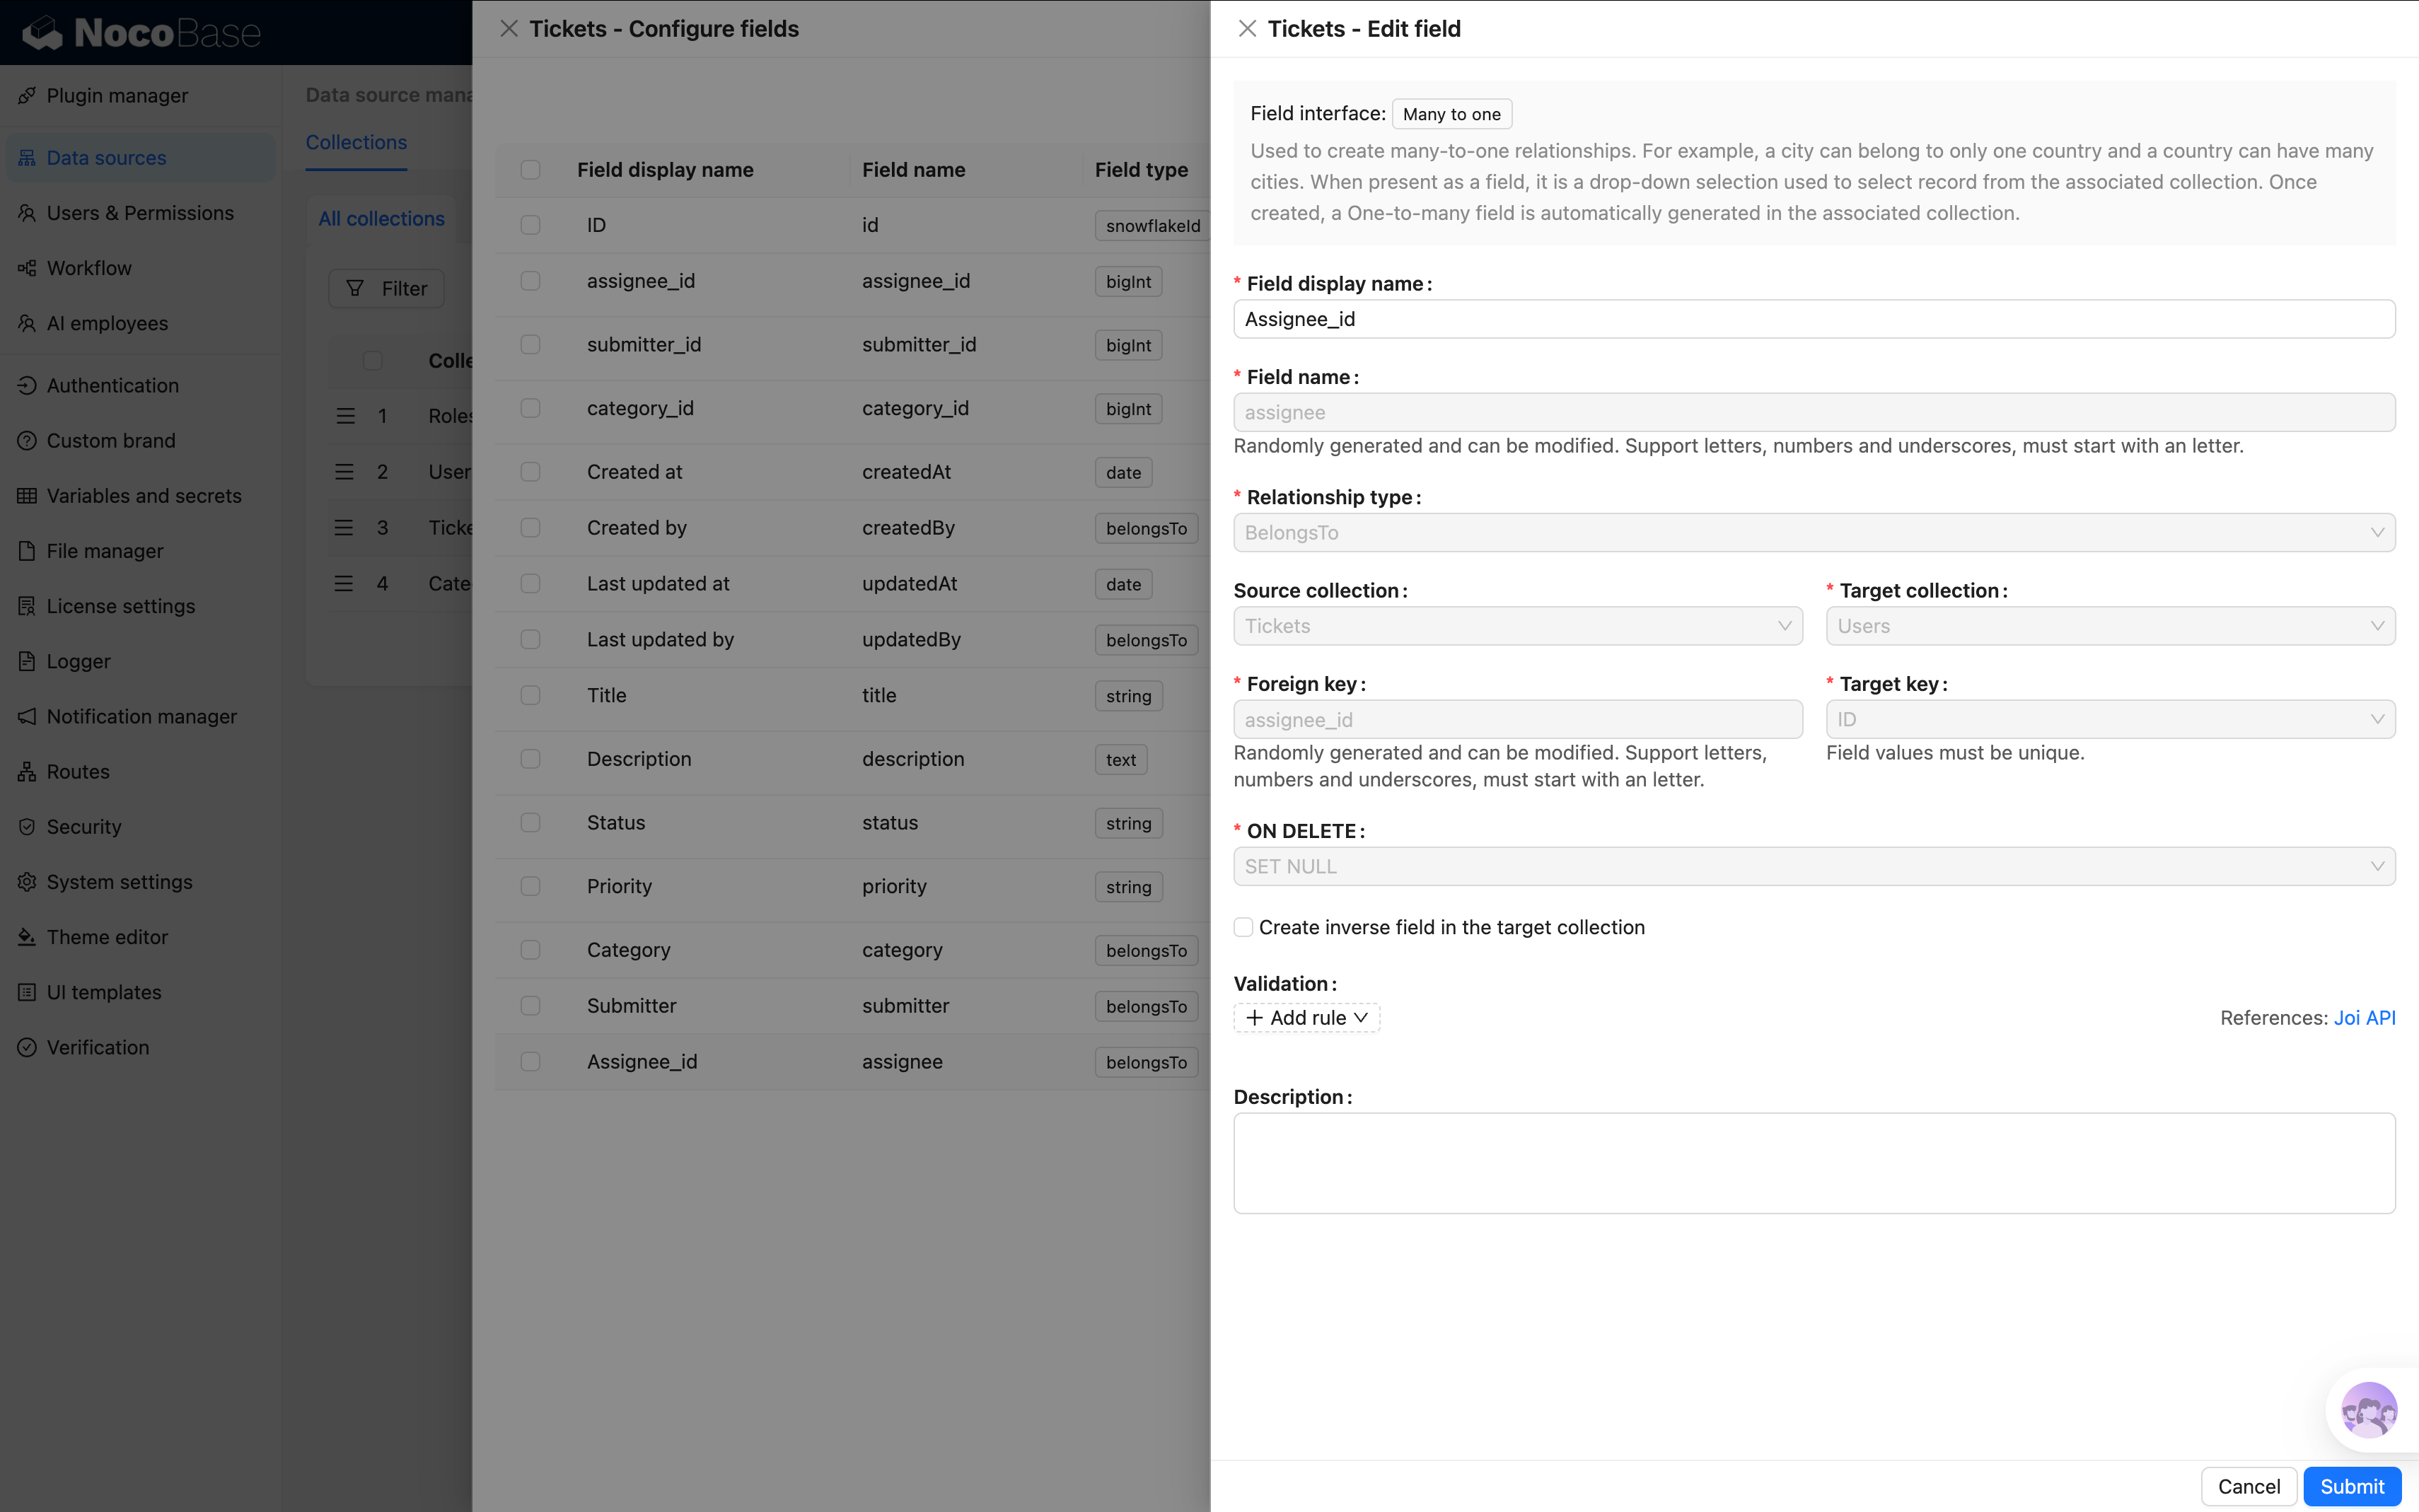
Task: Switch to the Collections tab
Action: [x=356, y=142]
